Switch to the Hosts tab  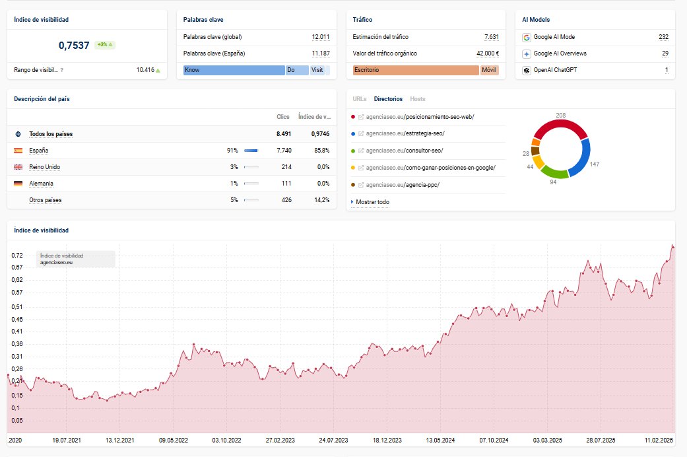[x=418, y=99]
